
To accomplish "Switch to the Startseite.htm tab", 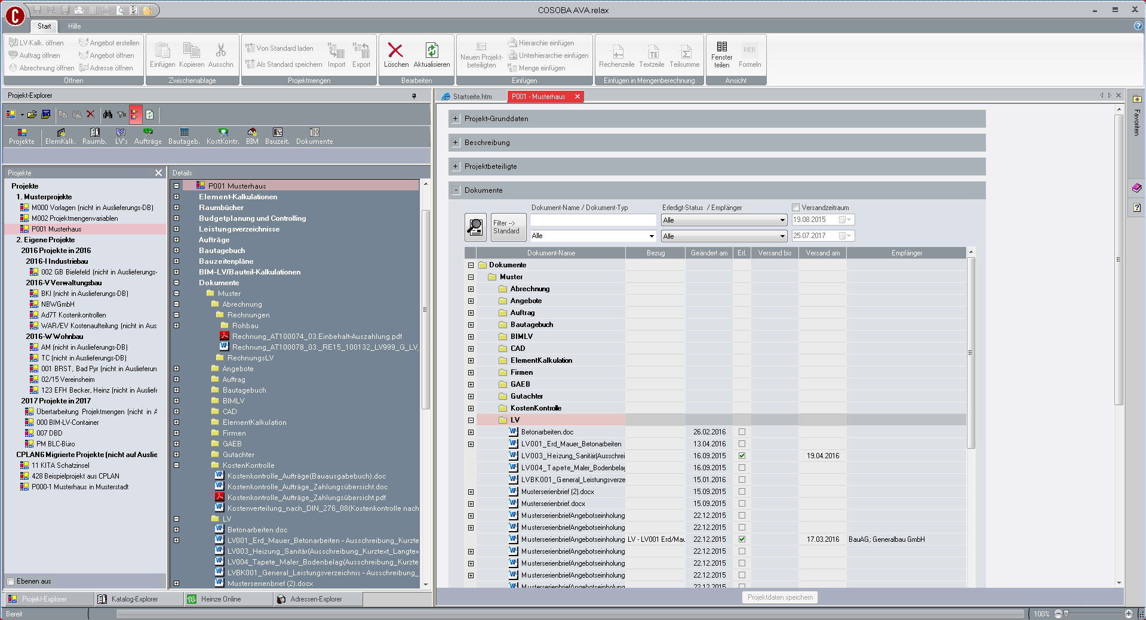I will tap(472, 97).
